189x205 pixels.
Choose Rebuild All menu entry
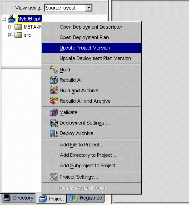click(x=91, y=80)
